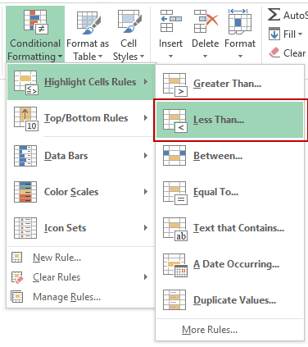Click the Cell Styles icon
Screen dimensions: 308x347
coord(129,22)
